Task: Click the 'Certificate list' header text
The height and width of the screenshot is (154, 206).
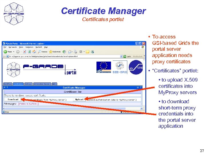Action: (73, 92)
